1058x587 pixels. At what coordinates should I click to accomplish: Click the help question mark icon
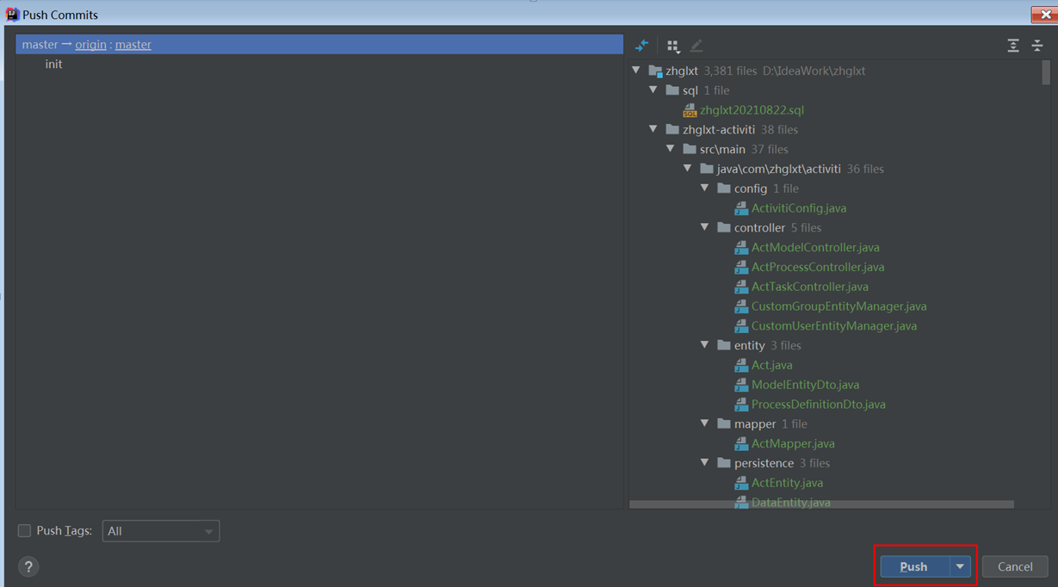click(28, 566)
